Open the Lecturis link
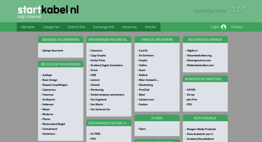 tap(95, 80)
